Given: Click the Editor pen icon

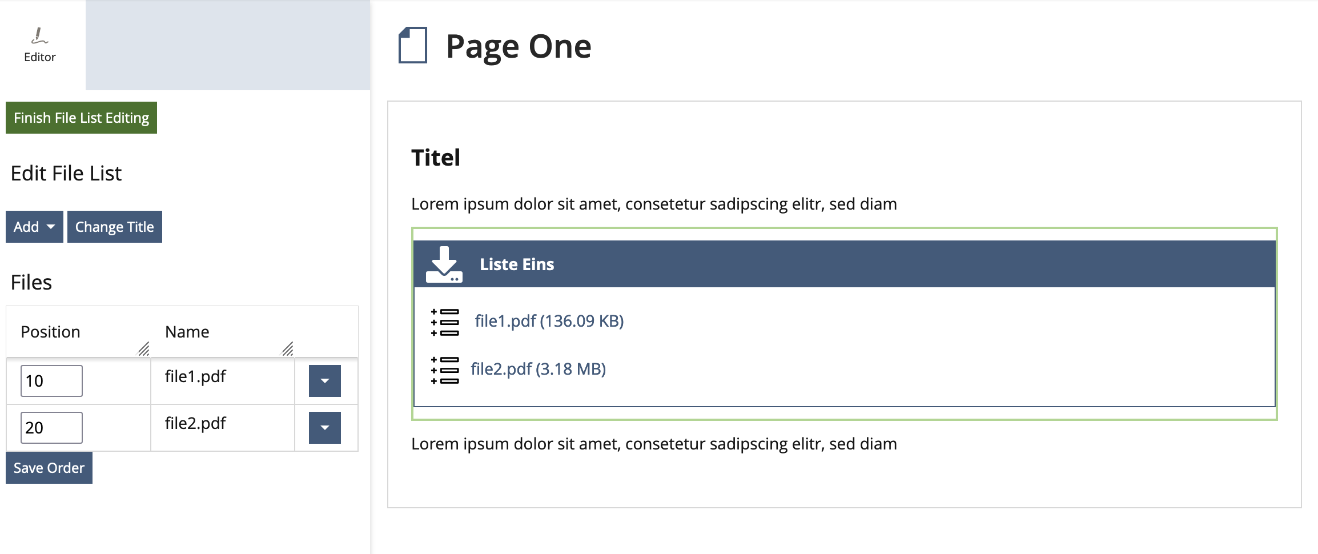Looking at the screenshot, I should 39,36.
